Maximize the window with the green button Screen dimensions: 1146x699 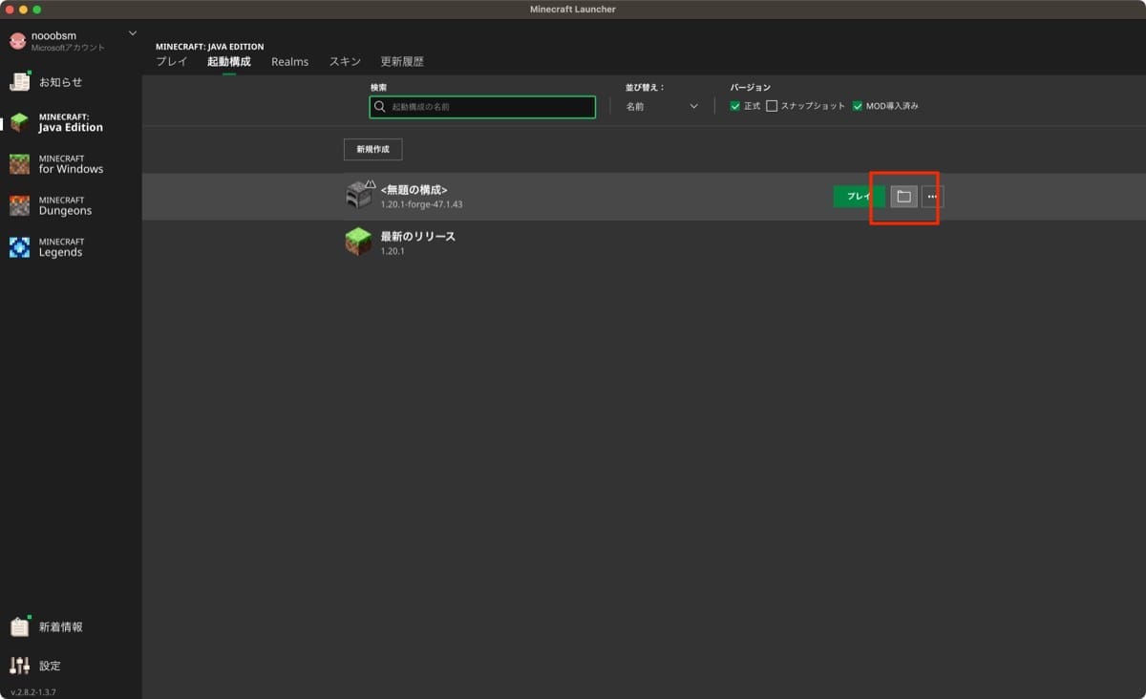click(37, 10)
